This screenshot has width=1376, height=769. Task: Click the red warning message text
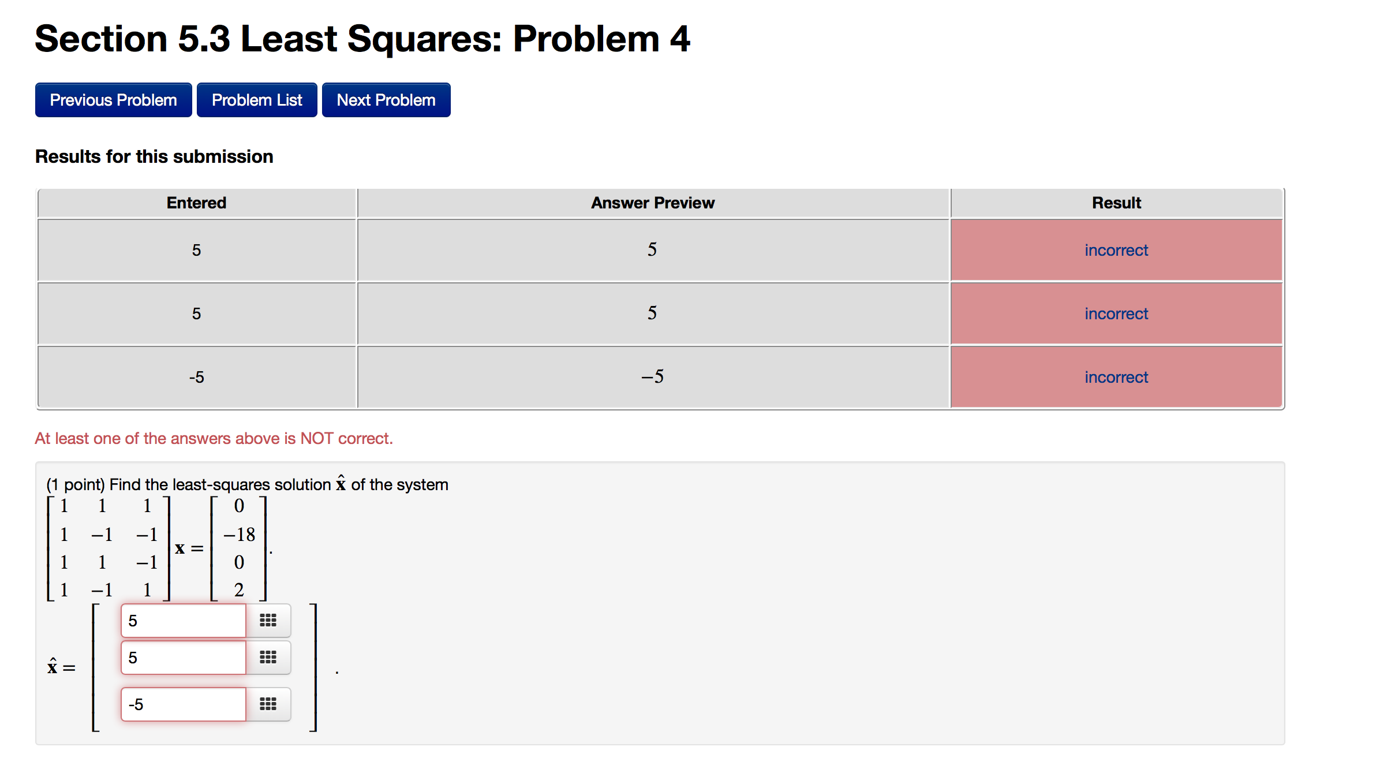pyautogui.click(x=214, y=438)
